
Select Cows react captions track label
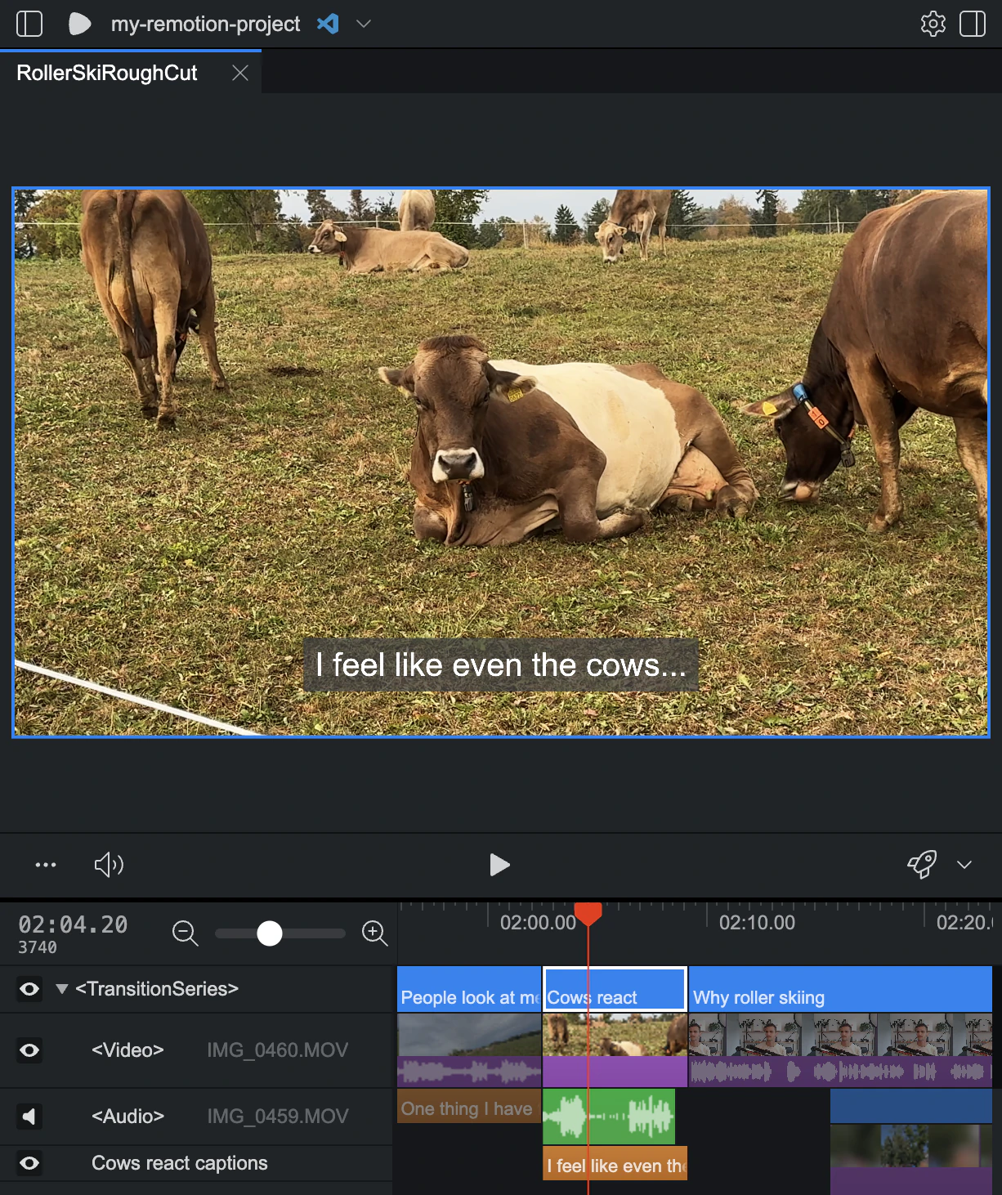pyautogui.click(x=180, y=1163)
